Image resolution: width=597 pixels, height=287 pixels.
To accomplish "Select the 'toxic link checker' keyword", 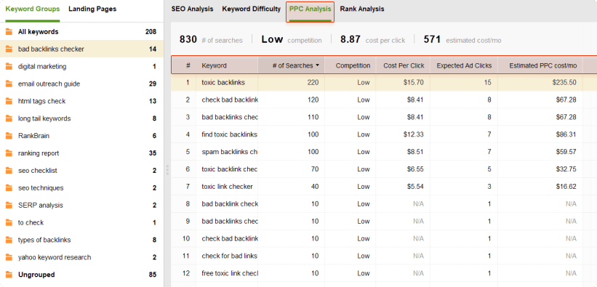I will pos(228,187).
